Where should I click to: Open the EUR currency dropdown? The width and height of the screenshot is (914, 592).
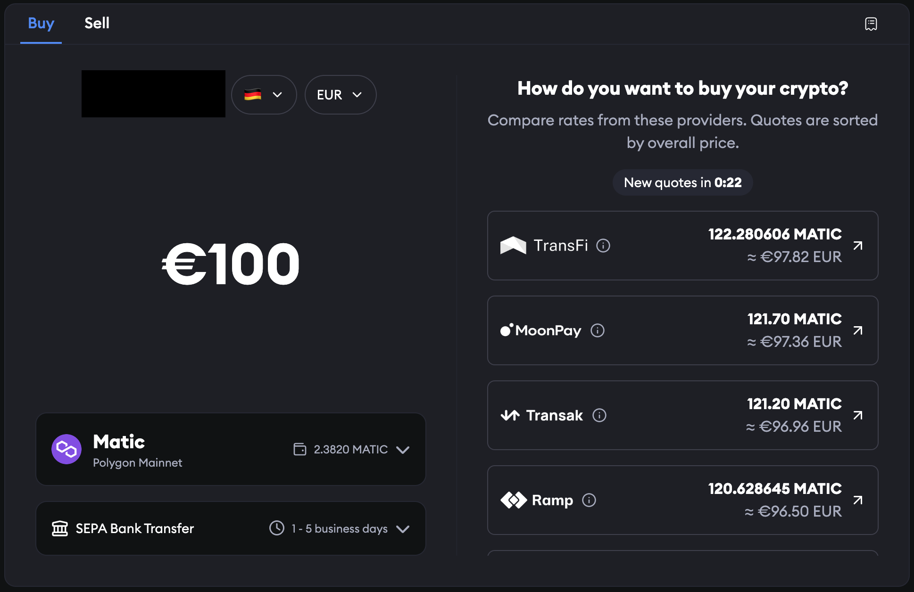point(340,95)
